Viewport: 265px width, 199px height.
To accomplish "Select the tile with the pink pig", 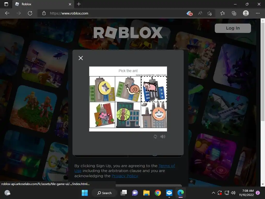I will pyautogui.click(x=154, y=89).
